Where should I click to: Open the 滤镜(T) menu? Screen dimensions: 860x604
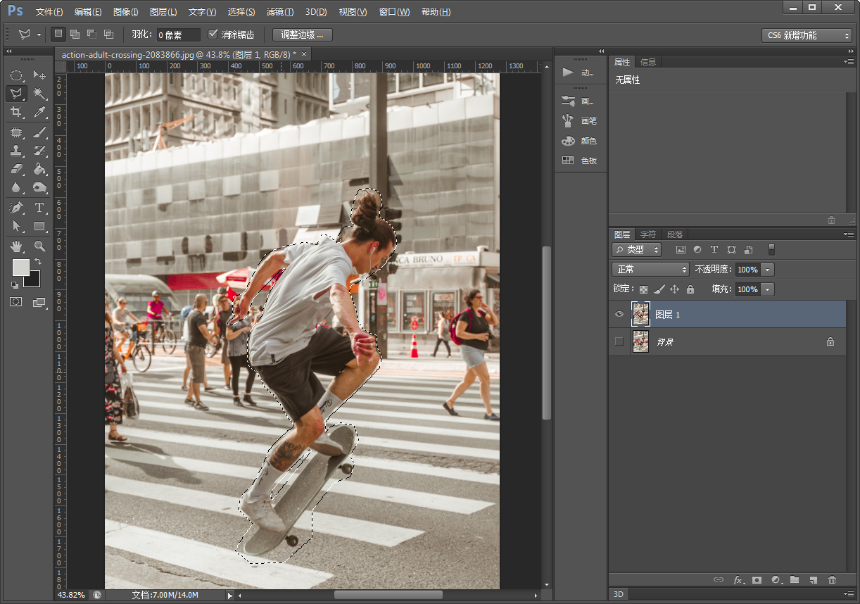tap(280, 12)
